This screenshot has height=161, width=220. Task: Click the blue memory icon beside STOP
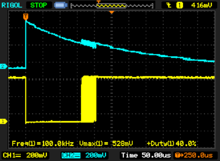pyautogui.click(x=59, y=5)
